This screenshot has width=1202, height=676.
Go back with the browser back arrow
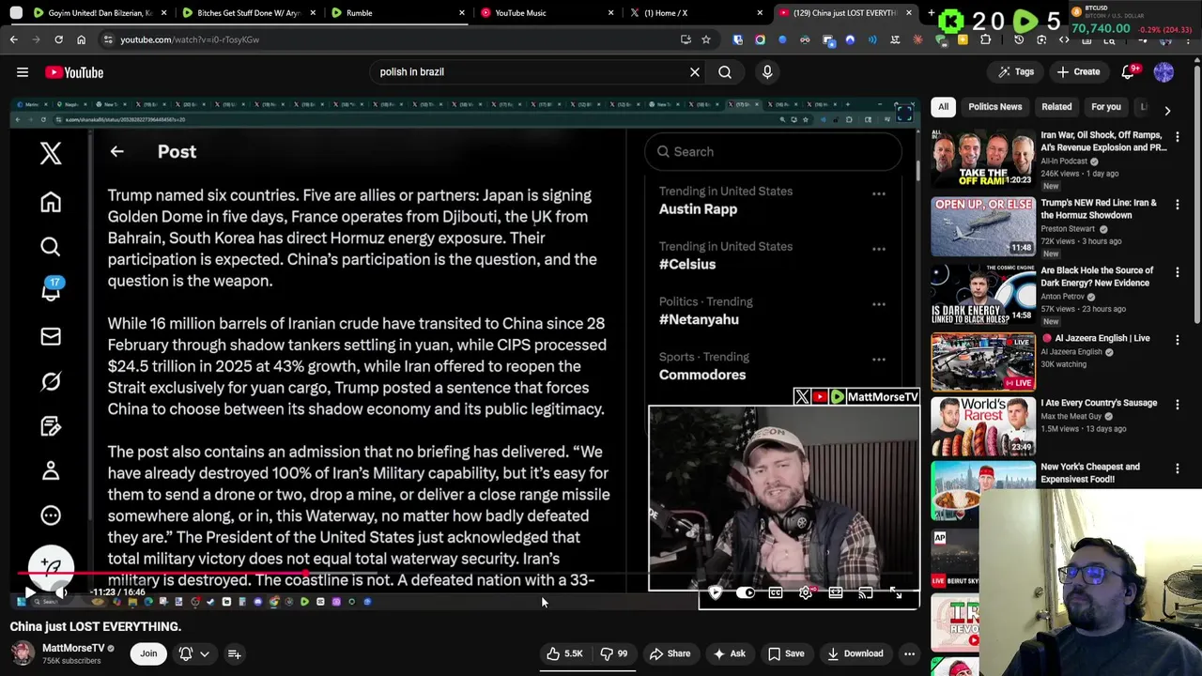click(x=14, y=39)
